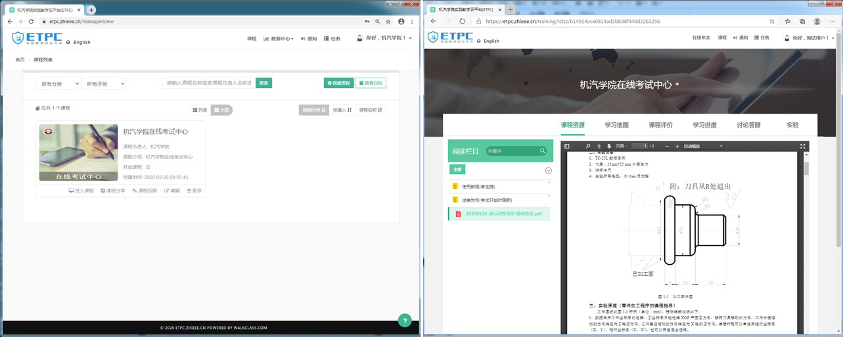Open the 所有分类 category dropdown
Image resolution: width=843 pixels, height=337 pixels.
58,83
